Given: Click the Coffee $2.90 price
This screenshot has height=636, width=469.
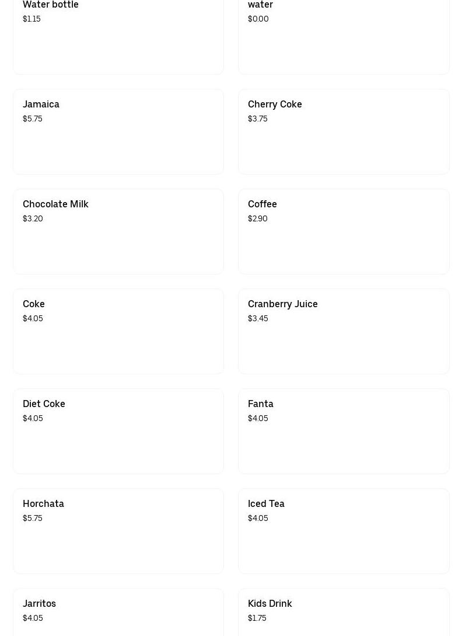Looking at the screenshot, I should [x=258, y=218].
